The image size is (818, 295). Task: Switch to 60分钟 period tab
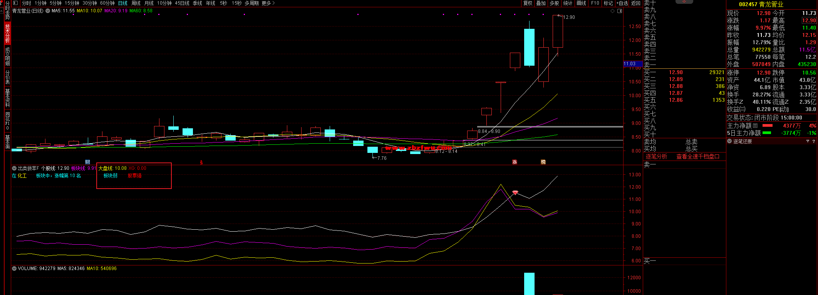click(x=107, y=3)
